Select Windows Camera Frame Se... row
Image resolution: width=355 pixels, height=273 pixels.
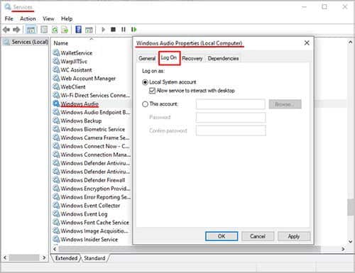pos(92,138)
